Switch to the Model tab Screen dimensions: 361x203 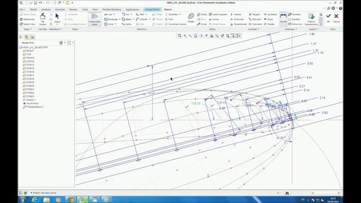click(x=33, y=10)
